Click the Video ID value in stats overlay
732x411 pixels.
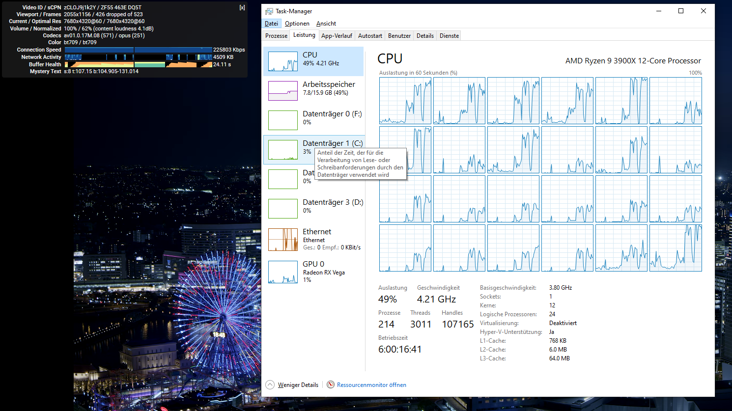pos(103,7)
